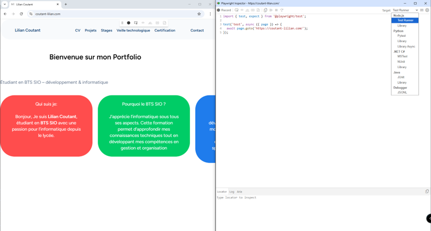The image size is (431, 231).
Task: Go to the Contact page link
Action: pos(197,31)
